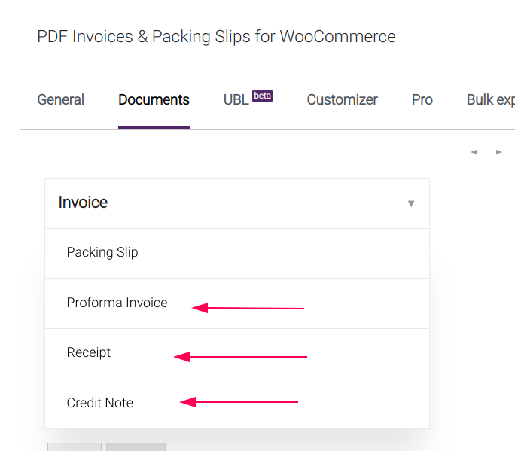Pick Receipt in the document list
Image resolution: width=515 pixels, height=451 pixels.
click(89, 353)
